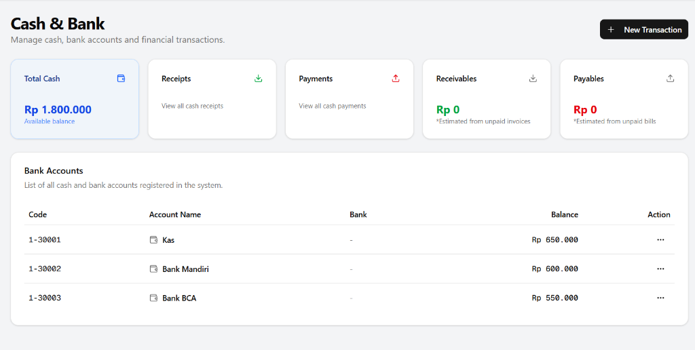Click the green download icon on Receipts card
The height and width of the screenshot is (350, 695).
[x=259, y=79]
